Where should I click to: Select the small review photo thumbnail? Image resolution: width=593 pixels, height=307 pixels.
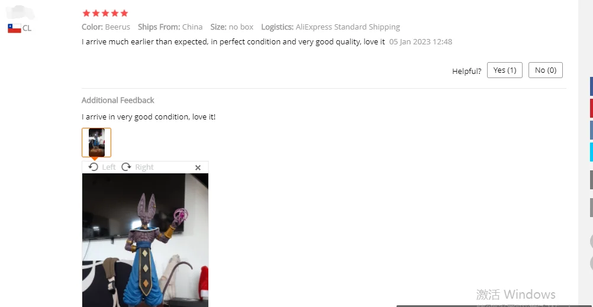click(x=96, y=143)
